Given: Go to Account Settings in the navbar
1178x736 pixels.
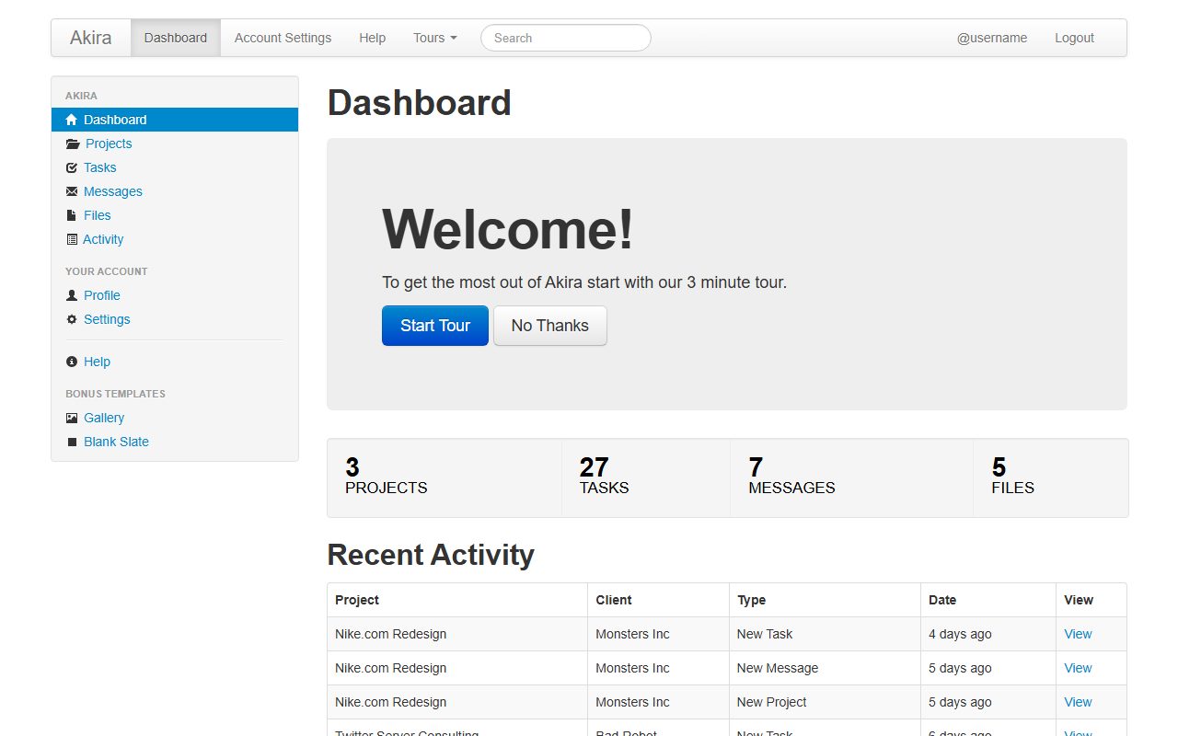Looking at the screenshot, I should (x=283, y=38).
